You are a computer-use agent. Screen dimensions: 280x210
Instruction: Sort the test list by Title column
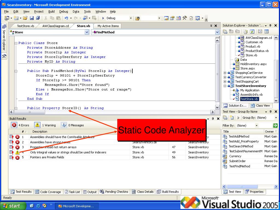[x=243, y=132]
